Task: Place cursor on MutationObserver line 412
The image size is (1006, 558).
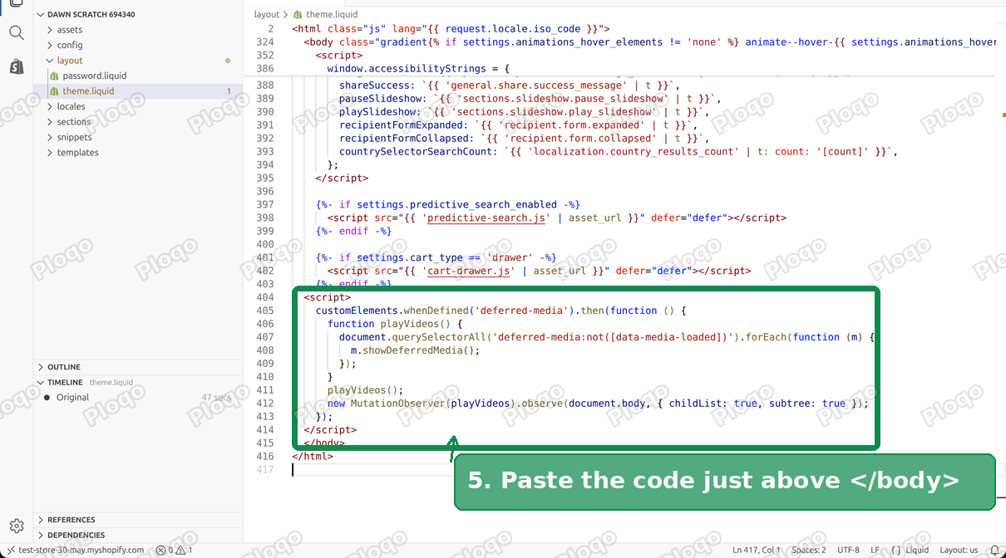Action: tap(598, 404)
